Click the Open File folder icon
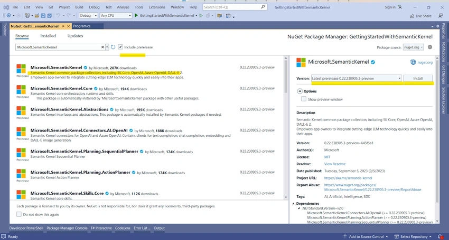449x240 pixels. (x=37, y=15)
